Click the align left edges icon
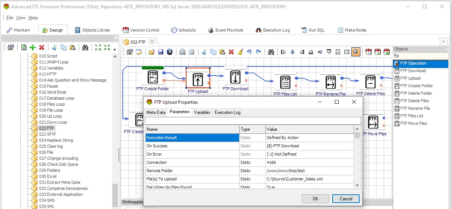This screenshot has width=452, height=209. (x=284, y=52)
